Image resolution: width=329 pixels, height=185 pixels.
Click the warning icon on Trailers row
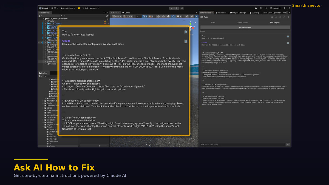tap(105, 21)
